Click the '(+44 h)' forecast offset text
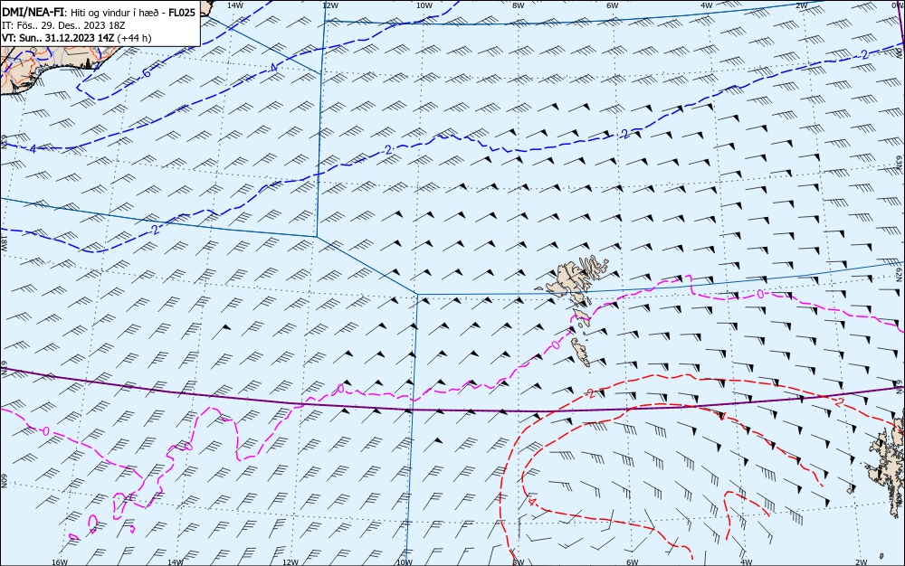Viewport: 905px width, 566px height. tap(135, 38)
